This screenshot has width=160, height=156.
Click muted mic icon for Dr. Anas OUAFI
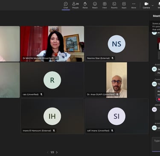[117, 94]
